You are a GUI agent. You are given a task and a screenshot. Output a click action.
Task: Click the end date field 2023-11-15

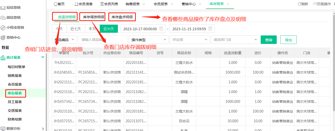coord(192,29)
